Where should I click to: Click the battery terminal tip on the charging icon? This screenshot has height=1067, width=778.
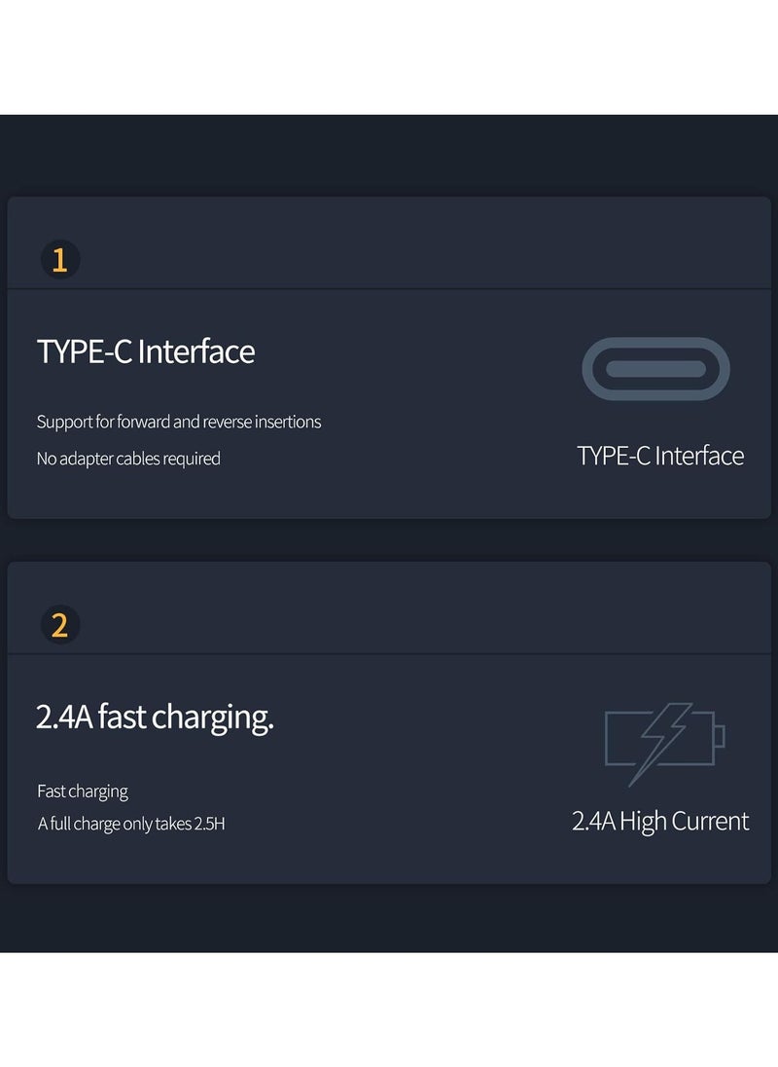(720, 737)
